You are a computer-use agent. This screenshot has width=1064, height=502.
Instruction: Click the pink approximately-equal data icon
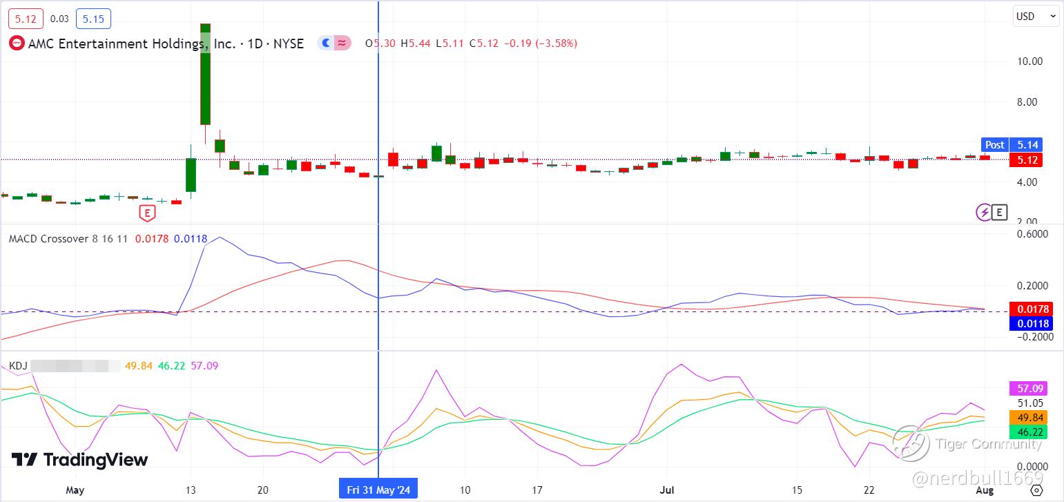(x=342, y=44)
